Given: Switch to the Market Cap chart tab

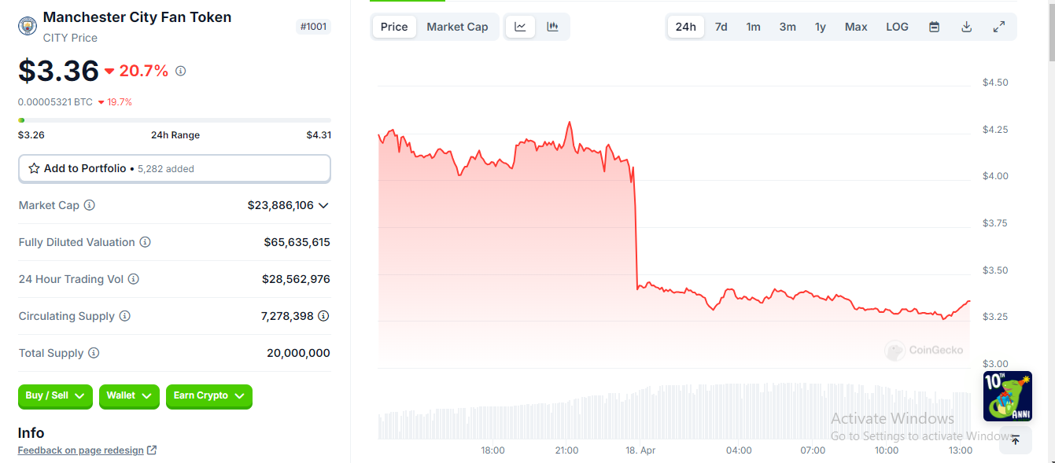Looking at the screenshot, I should 457,27.
